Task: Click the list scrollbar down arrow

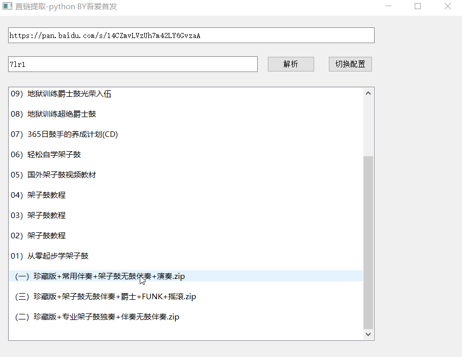Action: coord(368,334)
